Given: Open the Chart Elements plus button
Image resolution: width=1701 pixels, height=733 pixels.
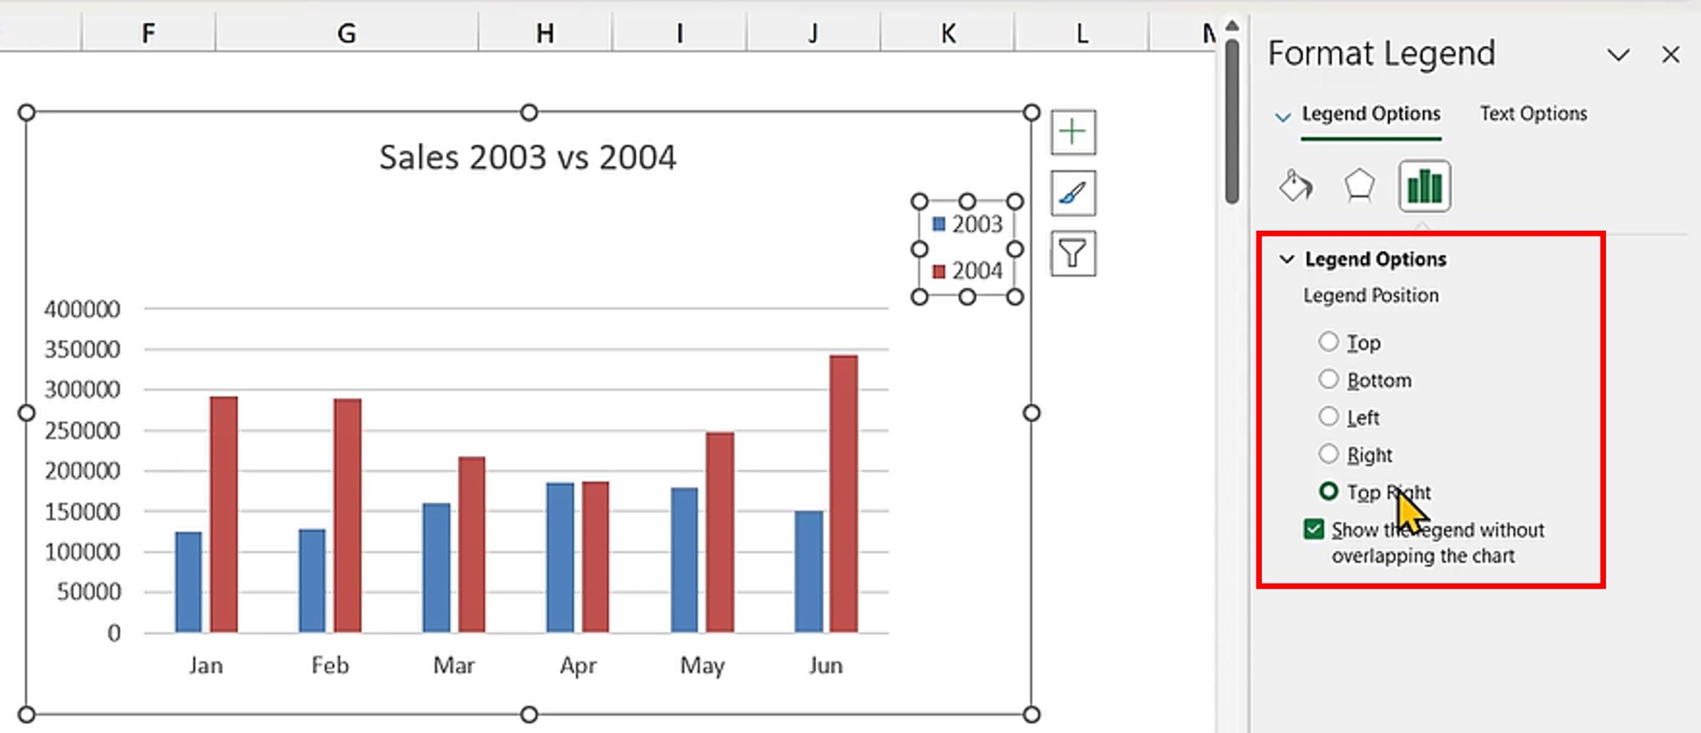Looking at the screenshot, I should [x=1072, y=132].
